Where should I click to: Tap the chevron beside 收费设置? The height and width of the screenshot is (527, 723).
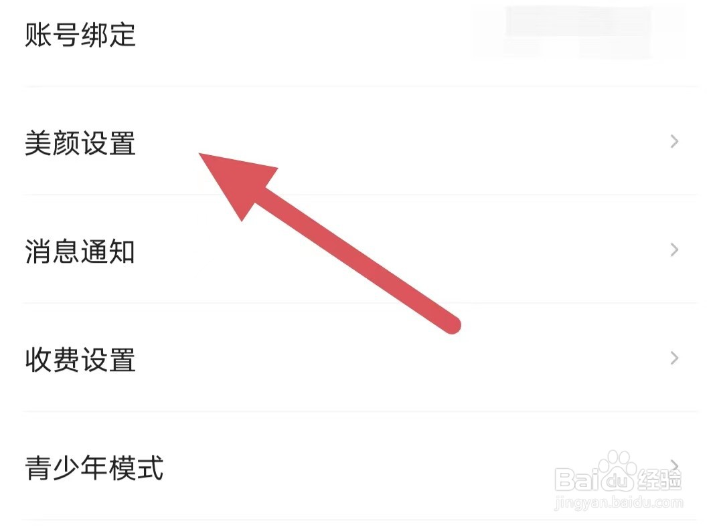tap(674, 358)
